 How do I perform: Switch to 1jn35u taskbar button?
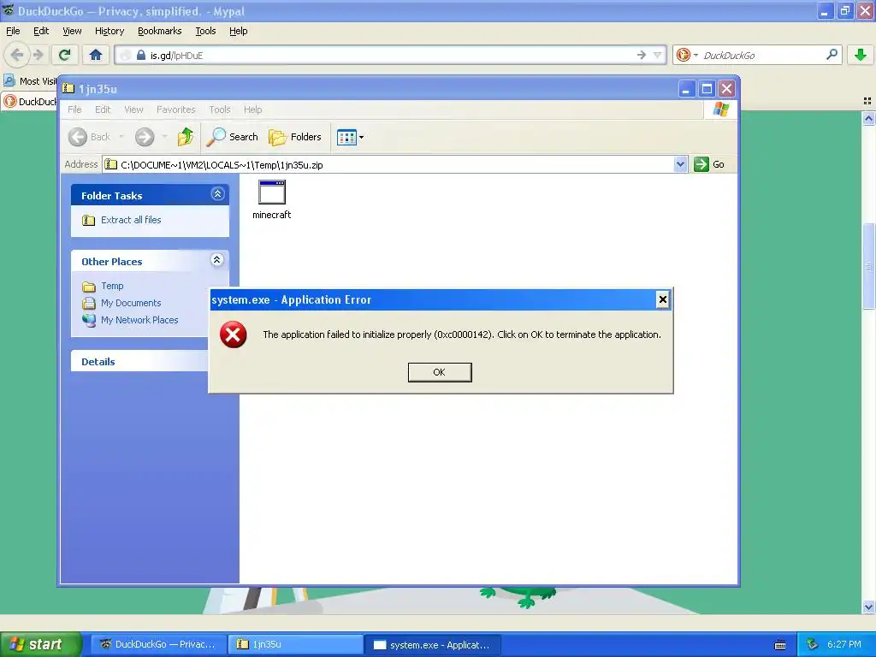296,644
